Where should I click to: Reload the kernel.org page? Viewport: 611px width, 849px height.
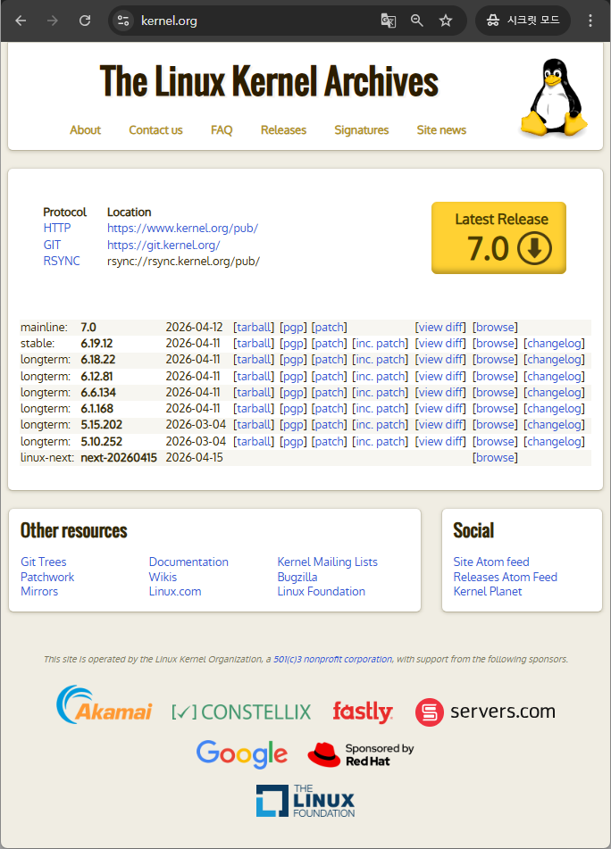[85, 21]
